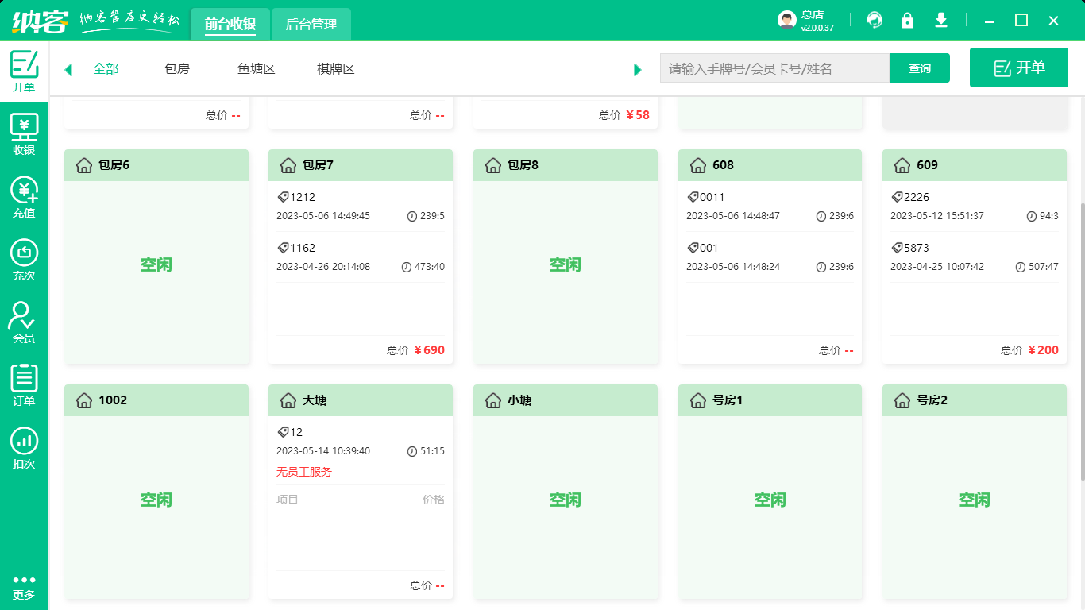Click the 充次 sidebar icon
This screenshot has height=610, width=1085.
click(x=24, y=260)
